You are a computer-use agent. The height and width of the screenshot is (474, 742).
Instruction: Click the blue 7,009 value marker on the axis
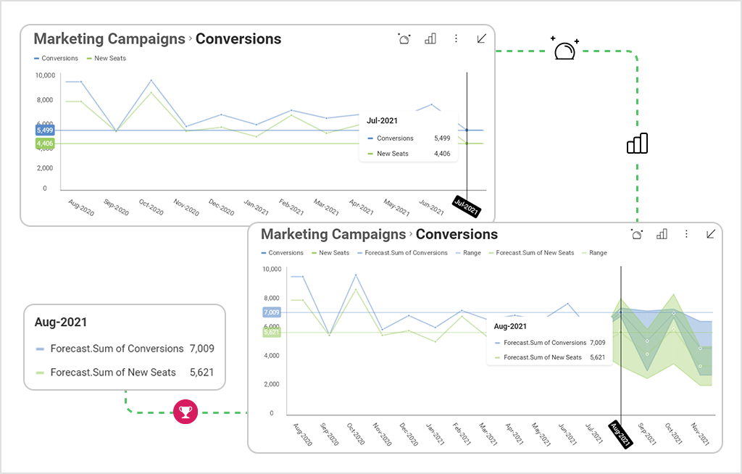coord(272,314)
